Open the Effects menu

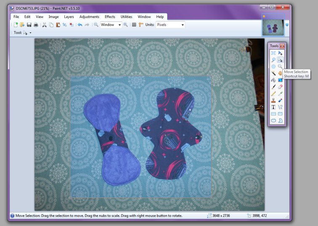tap(110, 16)
